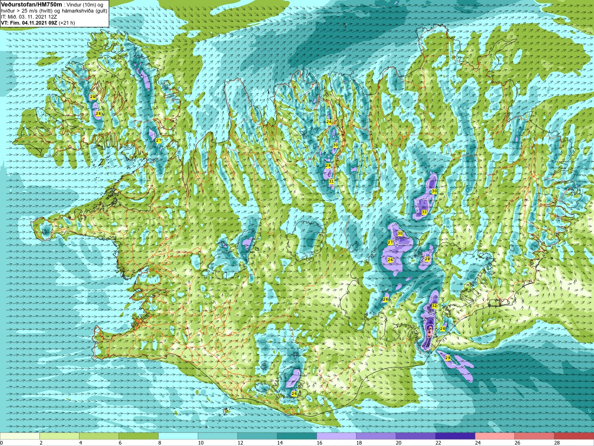Click the legend scale number '0'

click(2, 443)
